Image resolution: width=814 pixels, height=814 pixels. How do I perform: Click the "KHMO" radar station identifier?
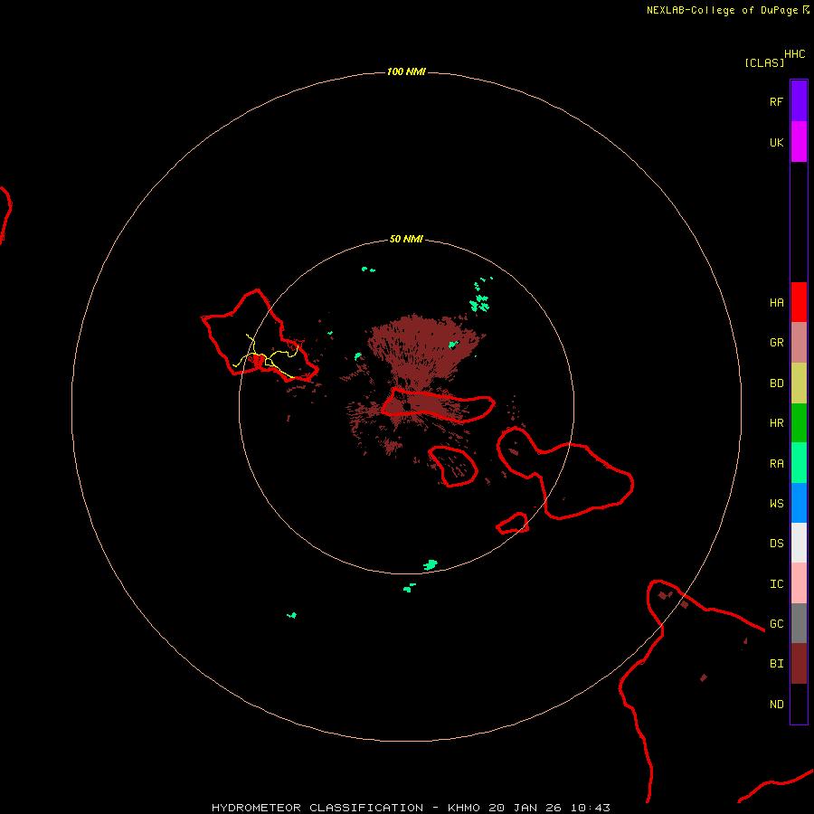coord(464,808)
